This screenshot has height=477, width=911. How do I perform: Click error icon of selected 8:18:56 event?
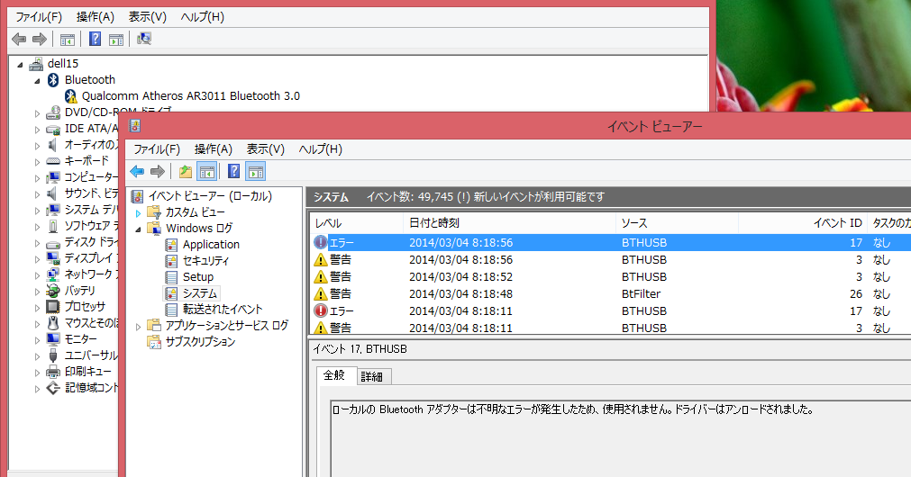click(x=321, y=243)
